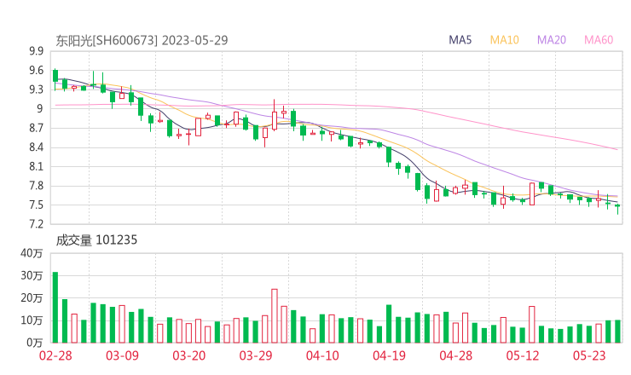The image size is (631, 375).
Task: Click the 8.7 price axis label
Action: pos(36,129)
